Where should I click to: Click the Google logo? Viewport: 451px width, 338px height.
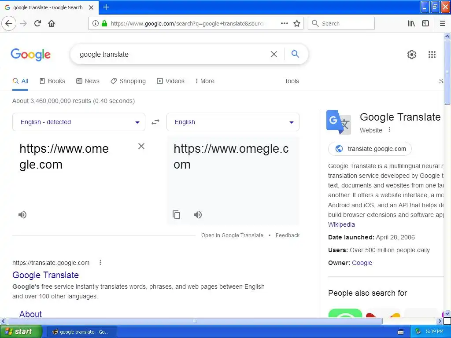click(31, 54)
